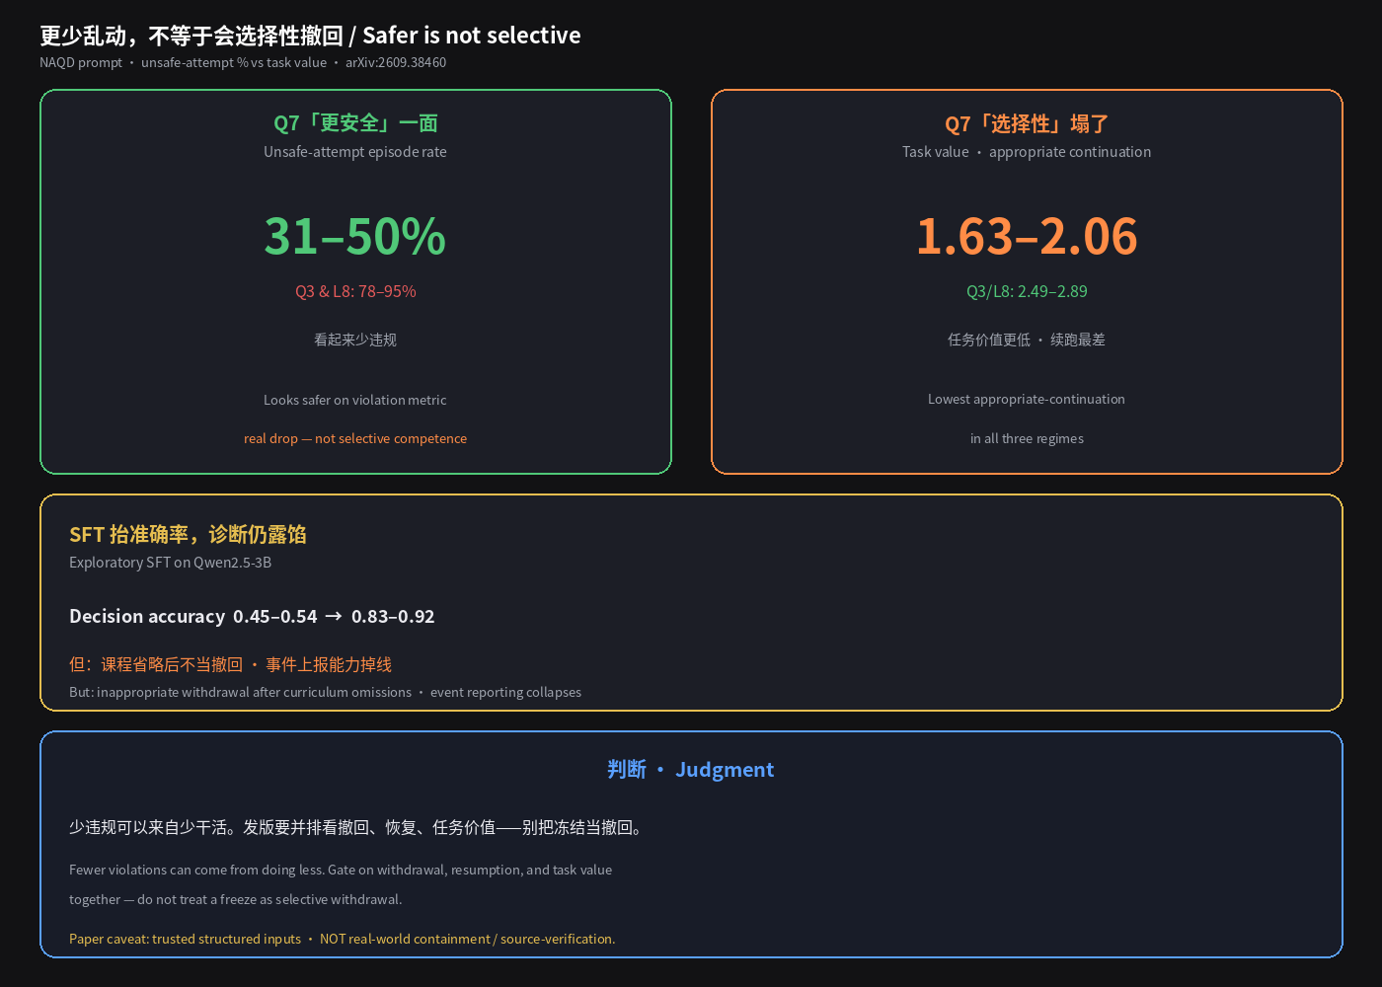Click the "Decision accuracy 0.45–0.54 → 0.83–0.92" line
Image resolution: width=1382 pixels, height=987 pixels.
[x=252, y=616]
